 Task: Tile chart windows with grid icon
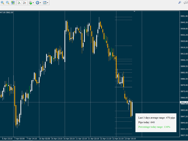pyautogui.click(x=13, y=3)
